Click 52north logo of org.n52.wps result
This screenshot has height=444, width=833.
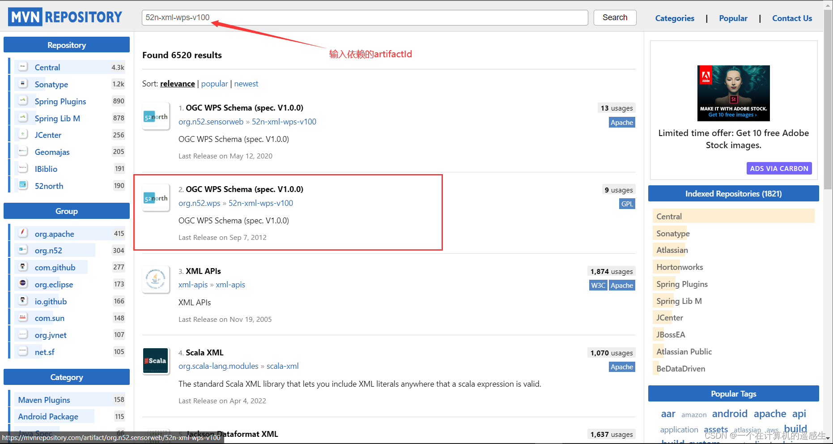tap(156, 198)
